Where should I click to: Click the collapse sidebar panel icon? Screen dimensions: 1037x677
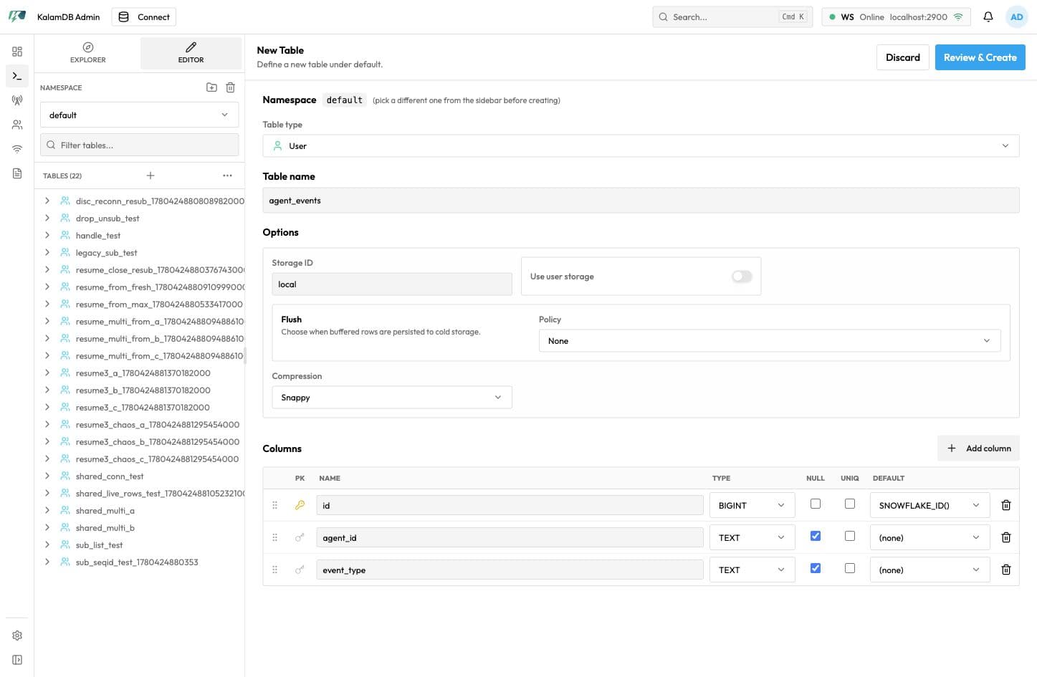point(17,660)
